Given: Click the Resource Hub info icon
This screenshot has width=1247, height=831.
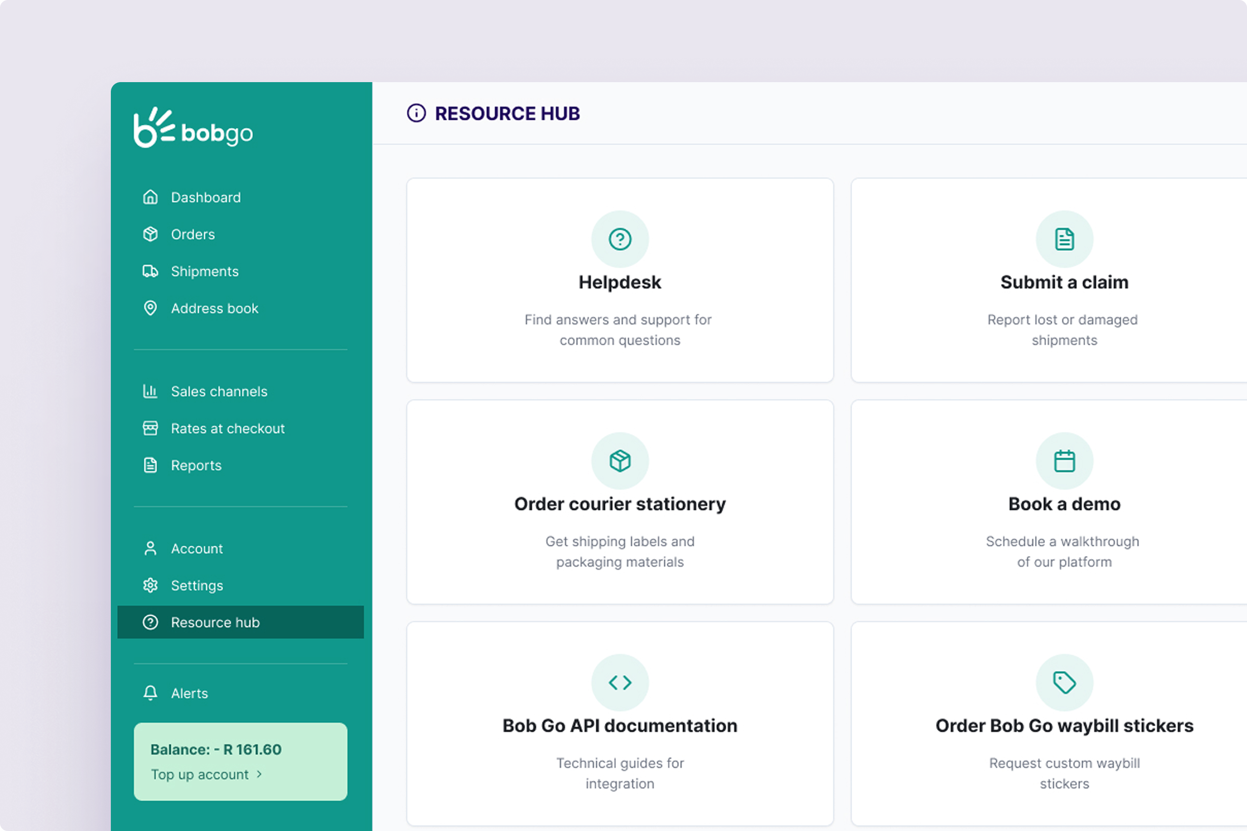Looking at the screenshot, I should (x=416, y=113).
